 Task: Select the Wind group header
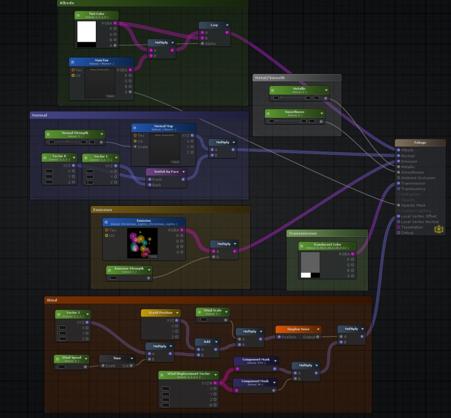[52, 300]
